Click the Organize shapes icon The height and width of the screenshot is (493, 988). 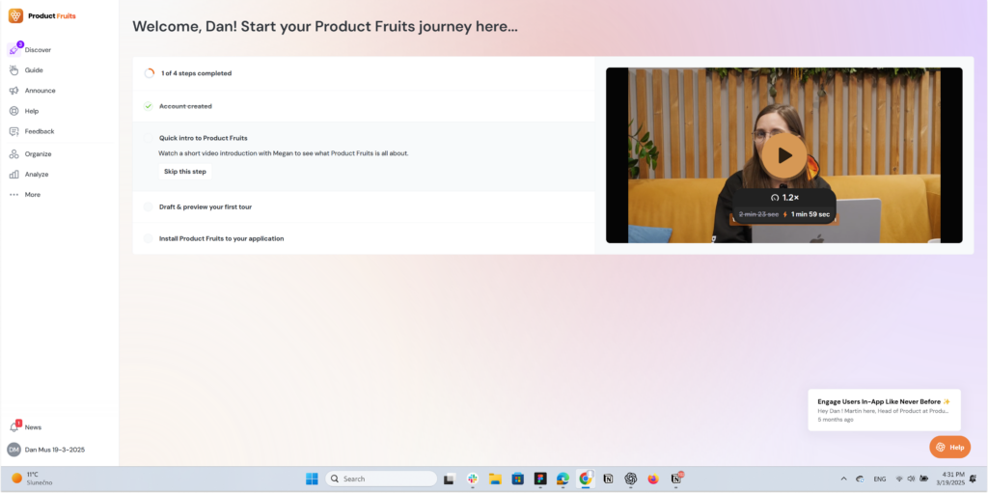(x=14, y=154)
